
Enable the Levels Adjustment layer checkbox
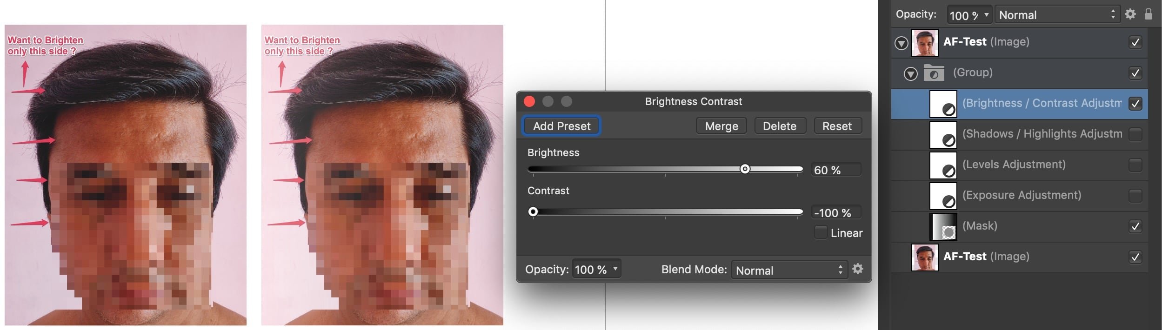click(1135, 165)
